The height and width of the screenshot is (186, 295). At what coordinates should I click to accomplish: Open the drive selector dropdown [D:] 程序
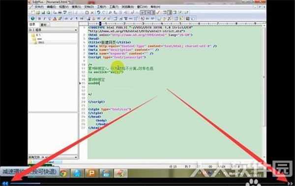pos(53,30)
